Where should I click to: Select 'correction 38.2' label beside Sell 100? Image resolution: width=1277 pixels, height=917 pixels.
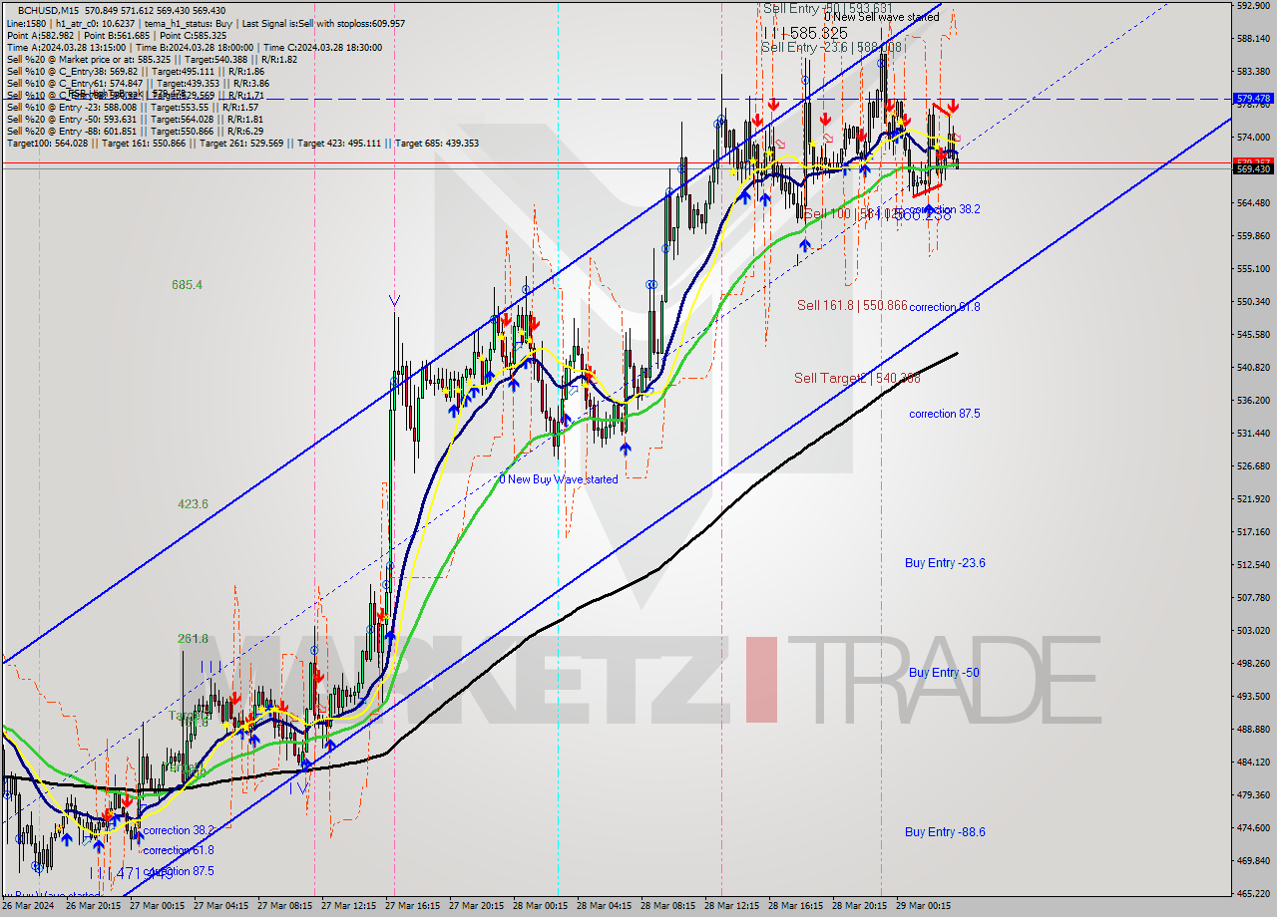tap(944, 209)
